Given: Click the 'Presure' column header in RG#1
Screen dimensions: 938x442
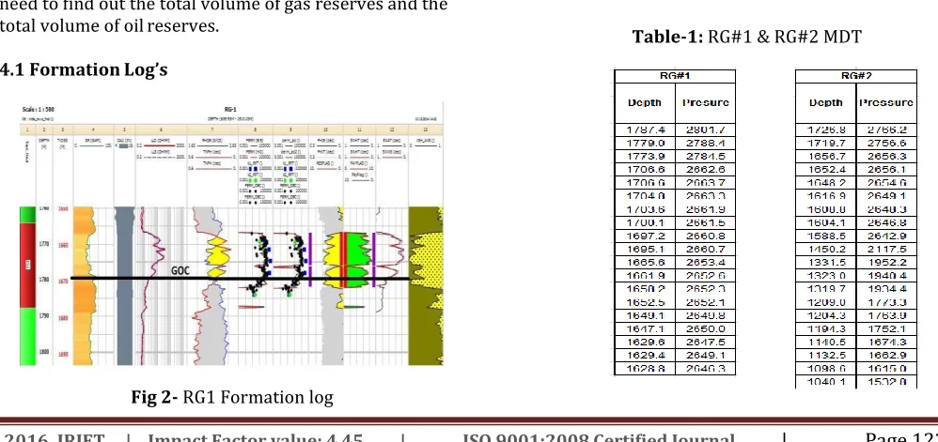Looking at the screenshot, I should (x=705, y=102).
